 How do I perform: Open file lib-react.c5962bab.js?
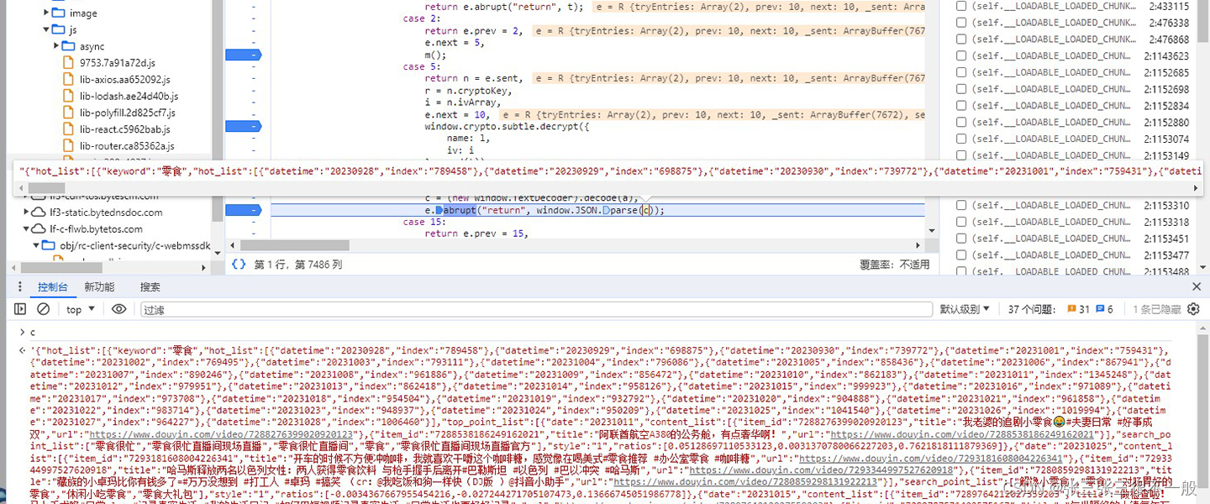pyautogui.click(x=124, y=129)
